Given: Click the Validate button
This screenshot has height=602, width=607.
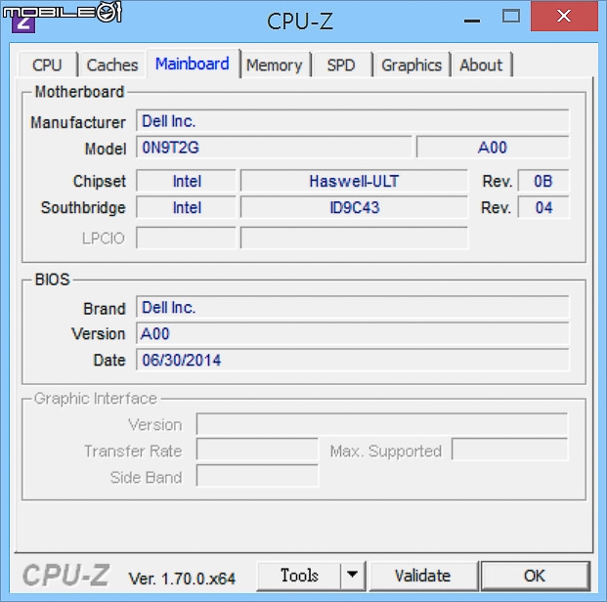Looking at the screenshot, I should click(x=423, y=576).
